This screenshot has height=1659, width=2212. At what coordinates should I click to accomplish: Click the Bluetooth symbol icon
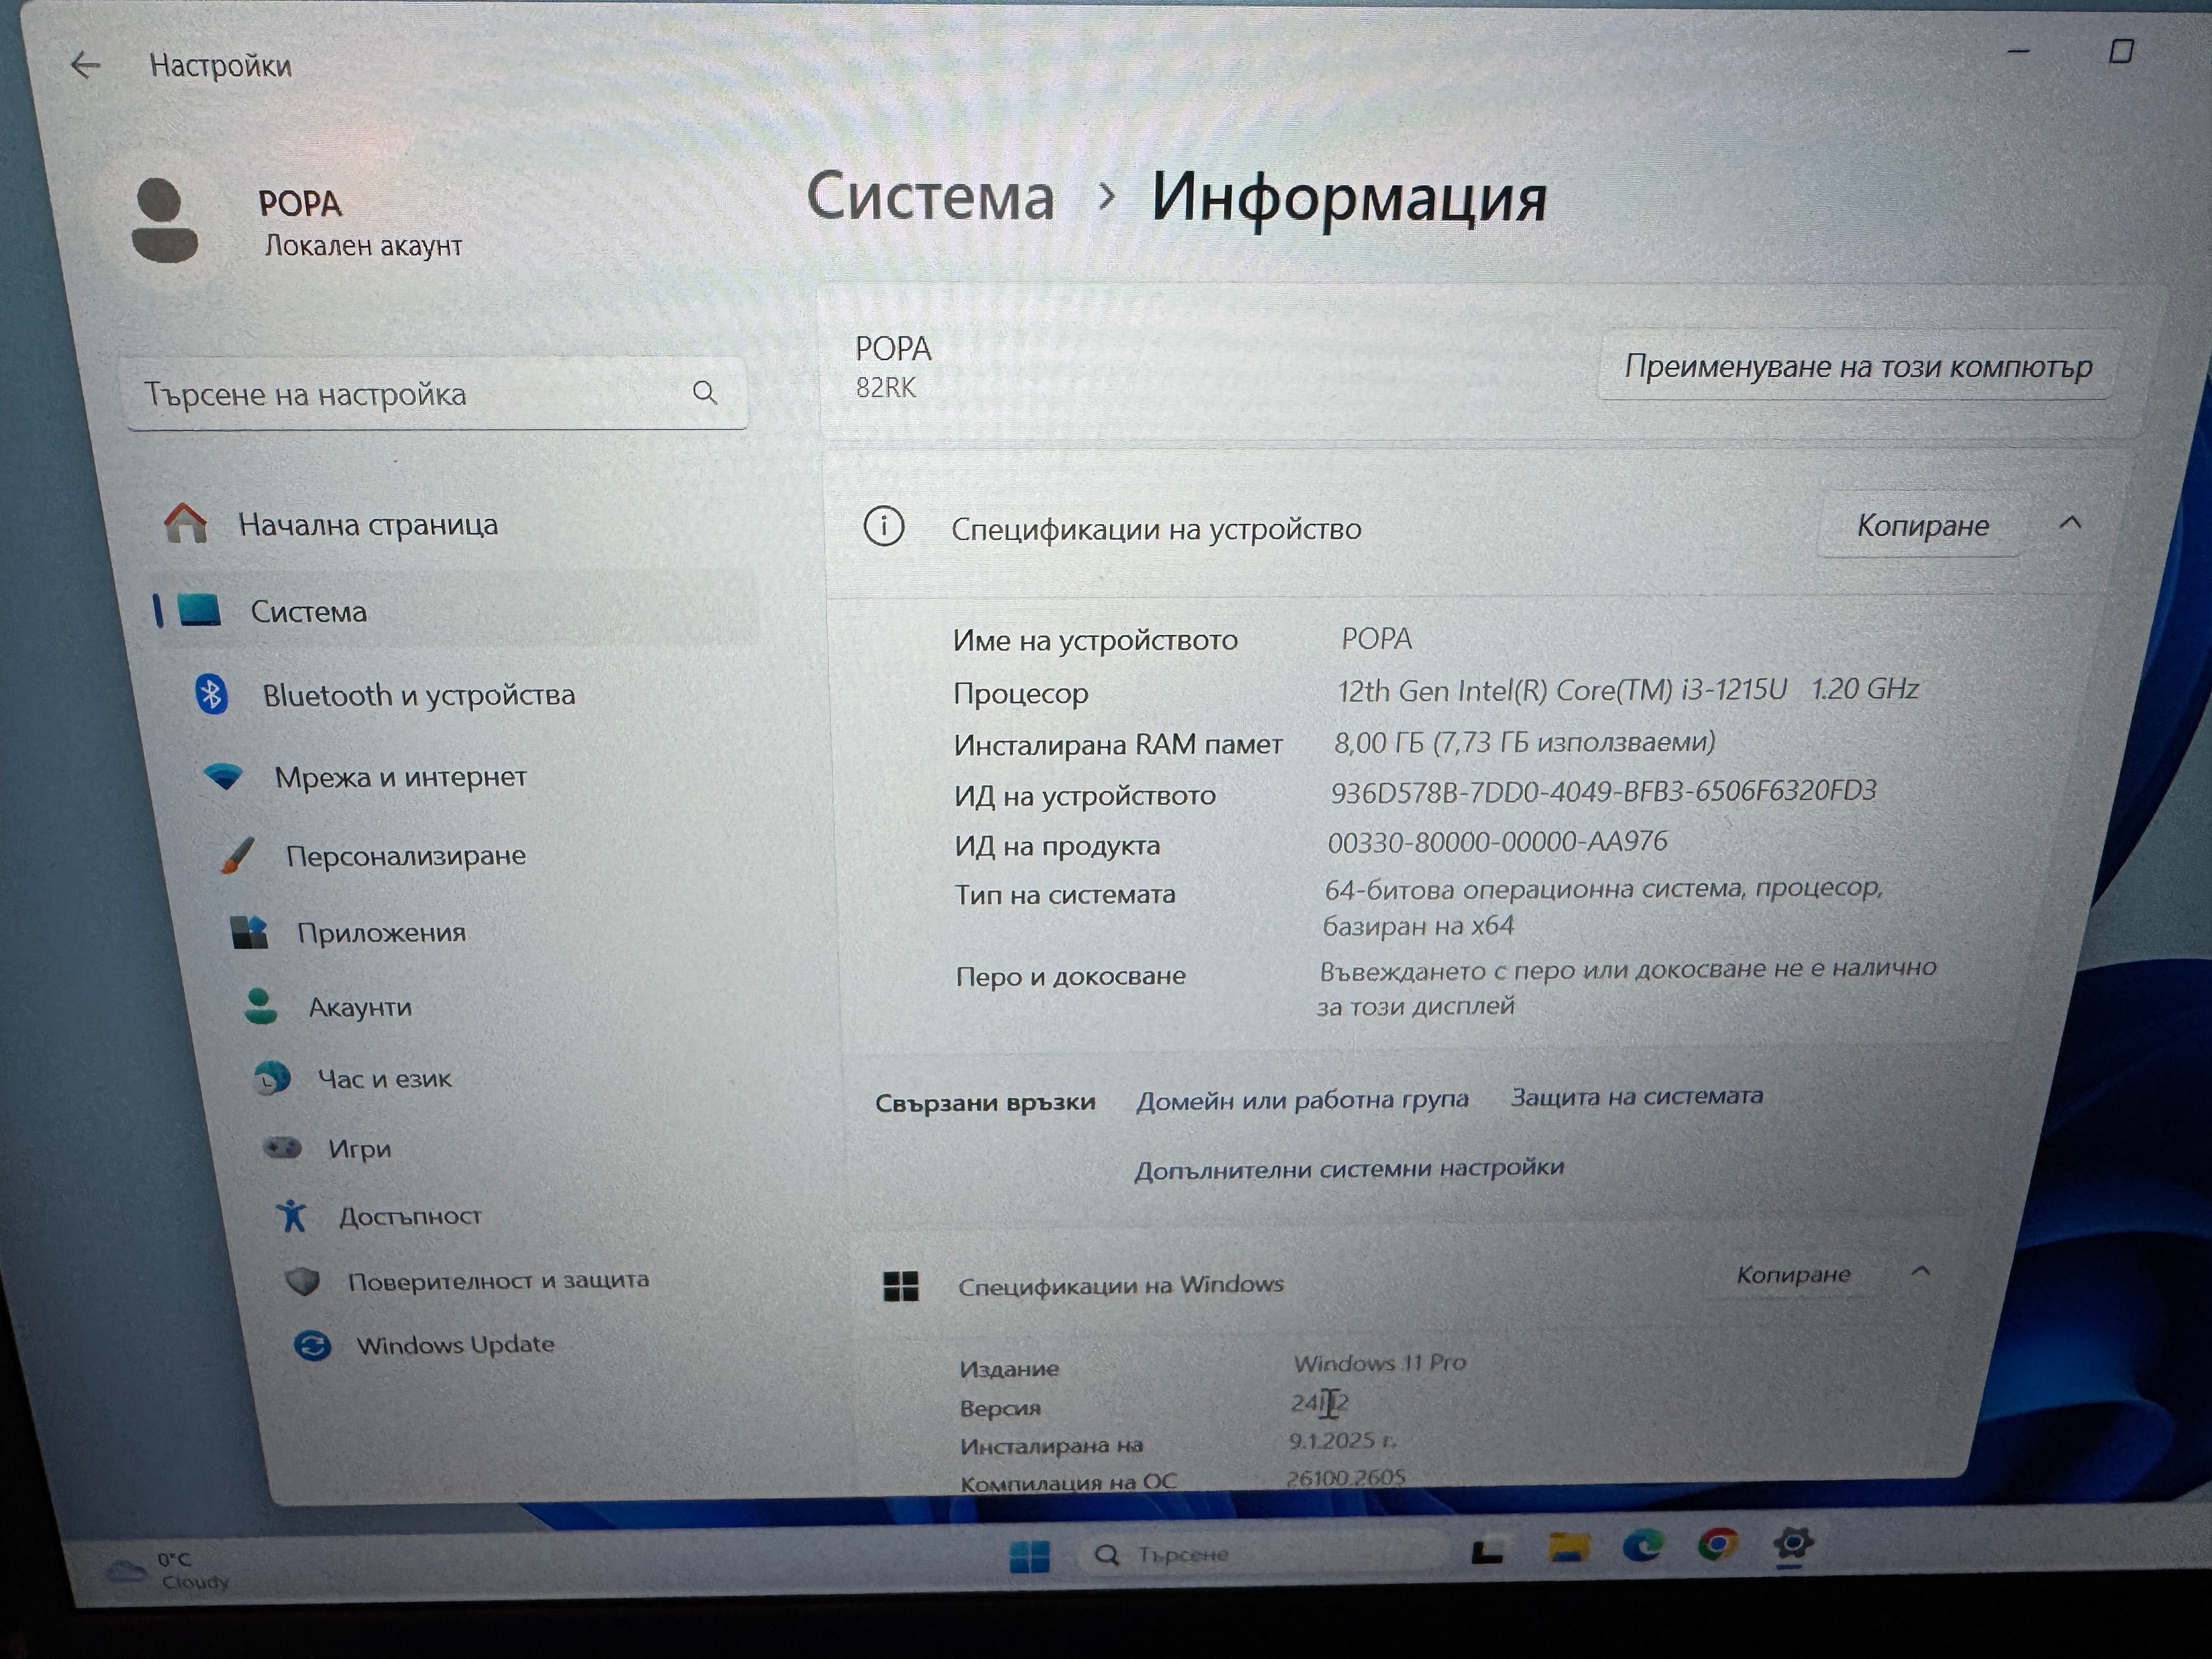(x=211, y=694)
